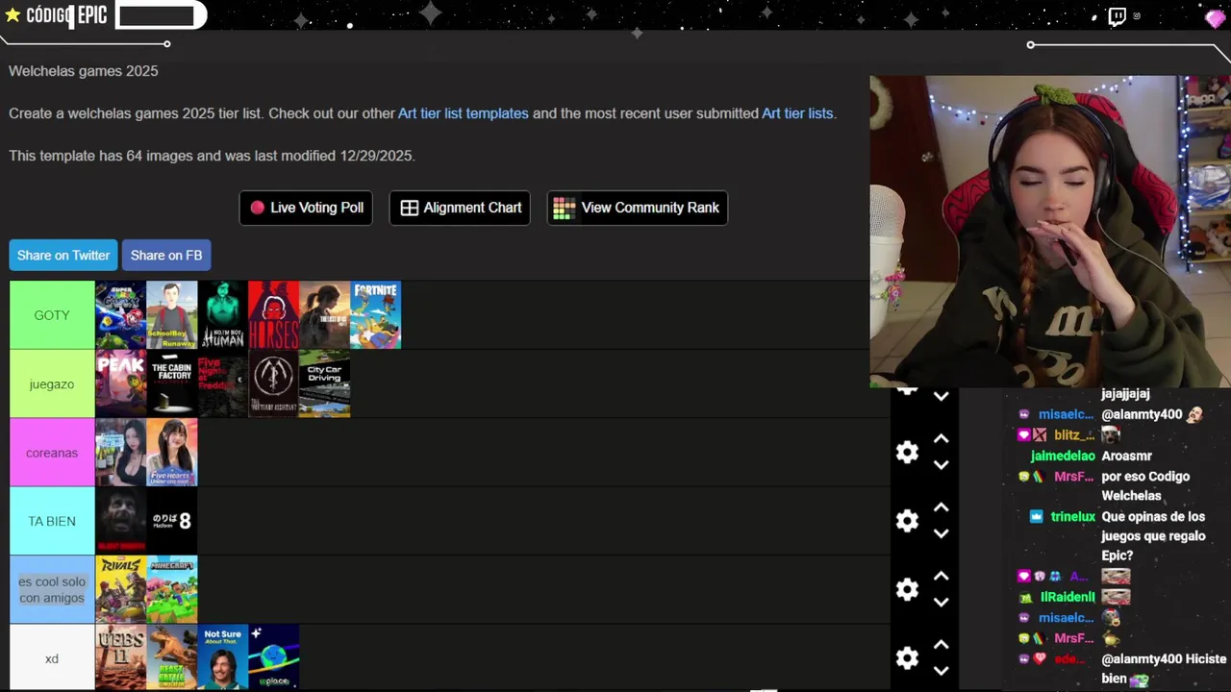Select UEBS II thumbnail in xd row
The image size is (1231, 692).
pos(120,657)
